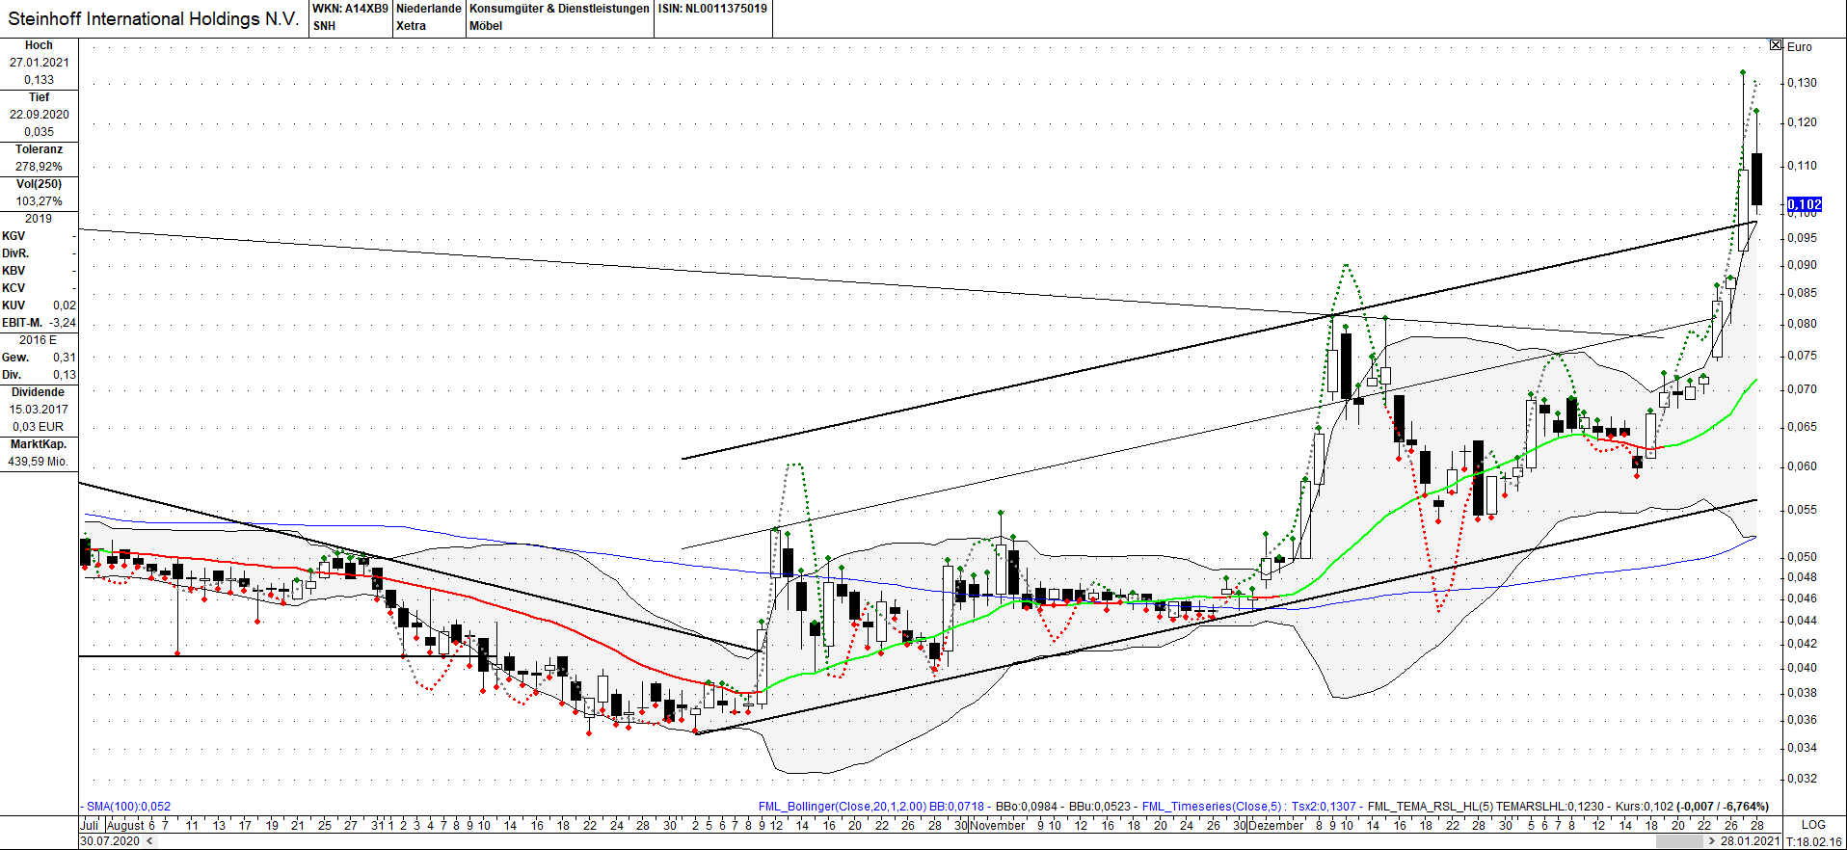1847x850 pixels.
Task: Click the EBIT-M. value -3,24
Action: tap(63, 323)
